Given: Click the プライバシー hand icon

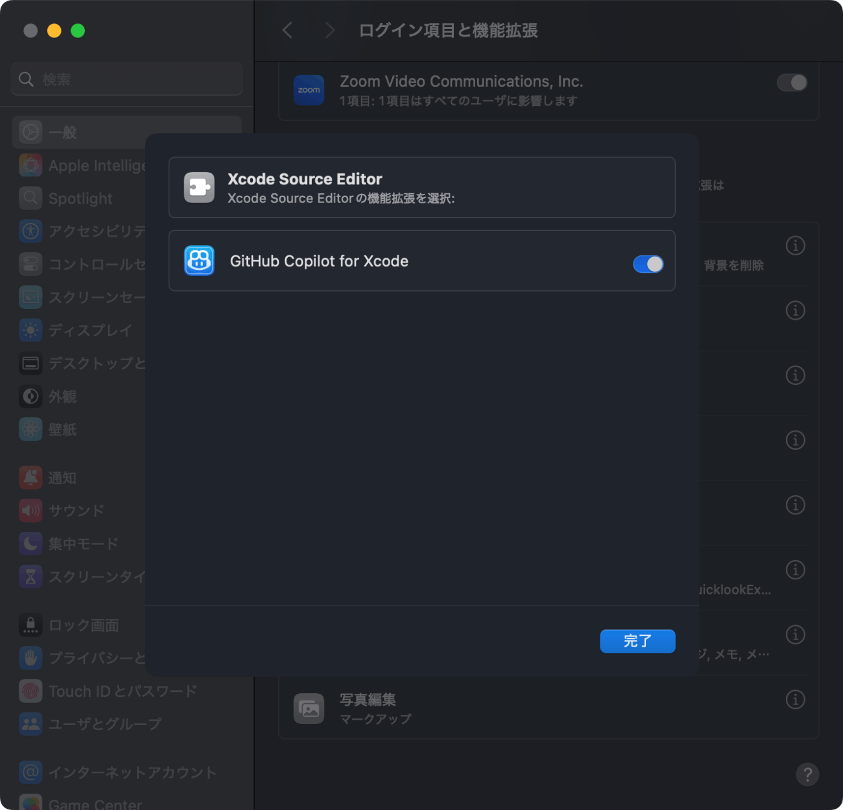Looking at the screenshot, I should pos(31,658).
